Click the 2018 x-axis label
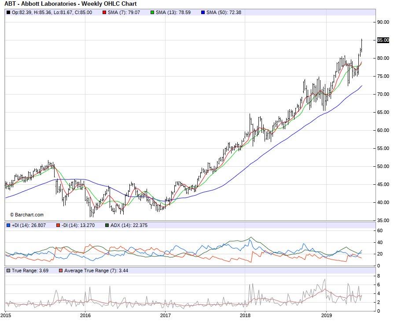Screen dimensions: 394x329 pyautogui.click(x=245, y=315)
